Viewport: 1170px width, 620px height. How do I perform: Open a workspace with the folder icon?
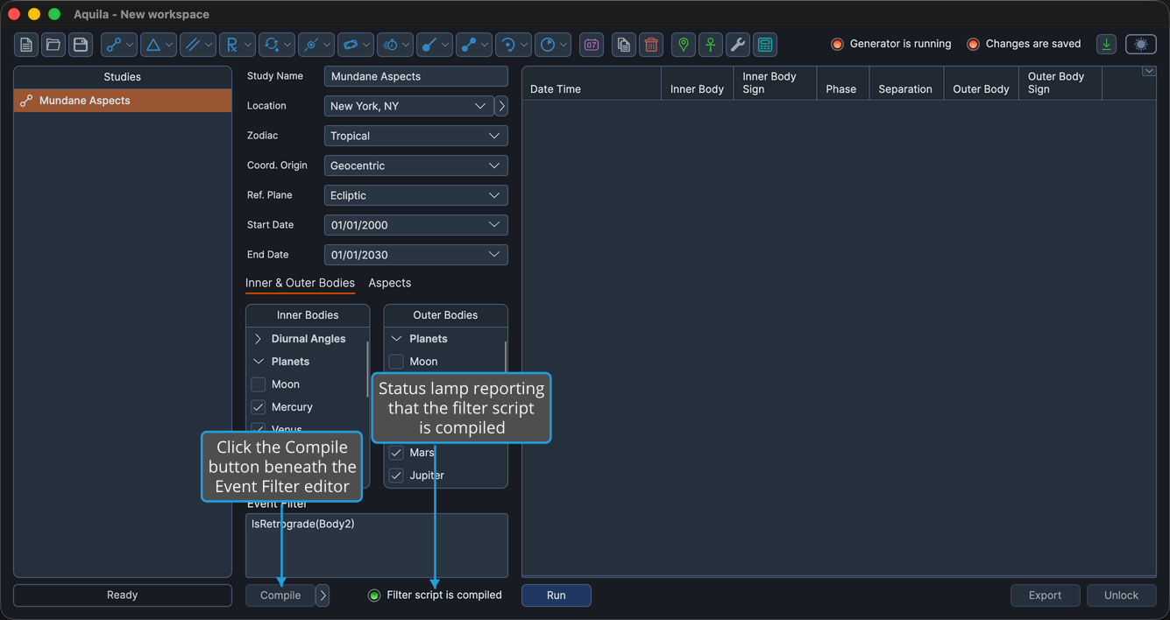[x=53, y=45]
